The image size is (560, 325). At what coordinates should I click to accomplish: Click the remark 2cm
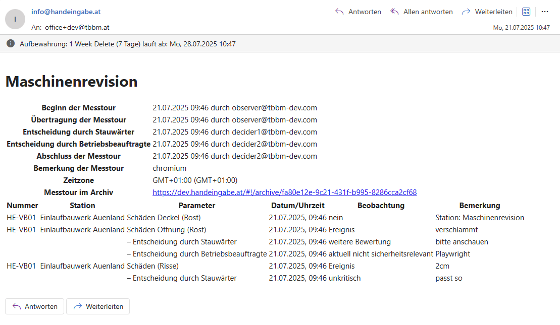442,266
